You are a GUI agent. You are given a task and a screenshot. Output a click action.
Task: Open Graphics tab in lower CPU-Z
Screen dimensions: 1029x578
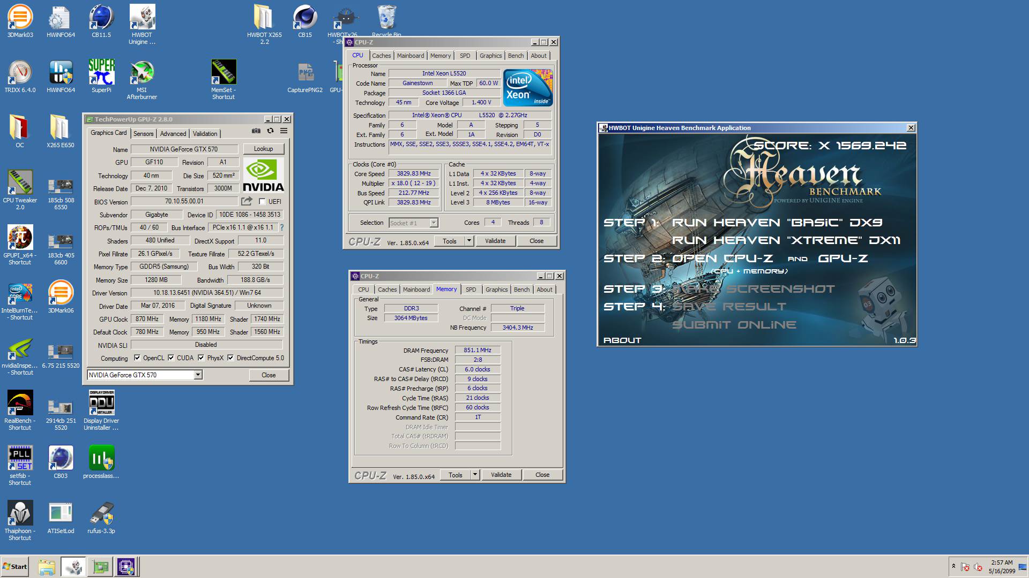tap(497, 290)
